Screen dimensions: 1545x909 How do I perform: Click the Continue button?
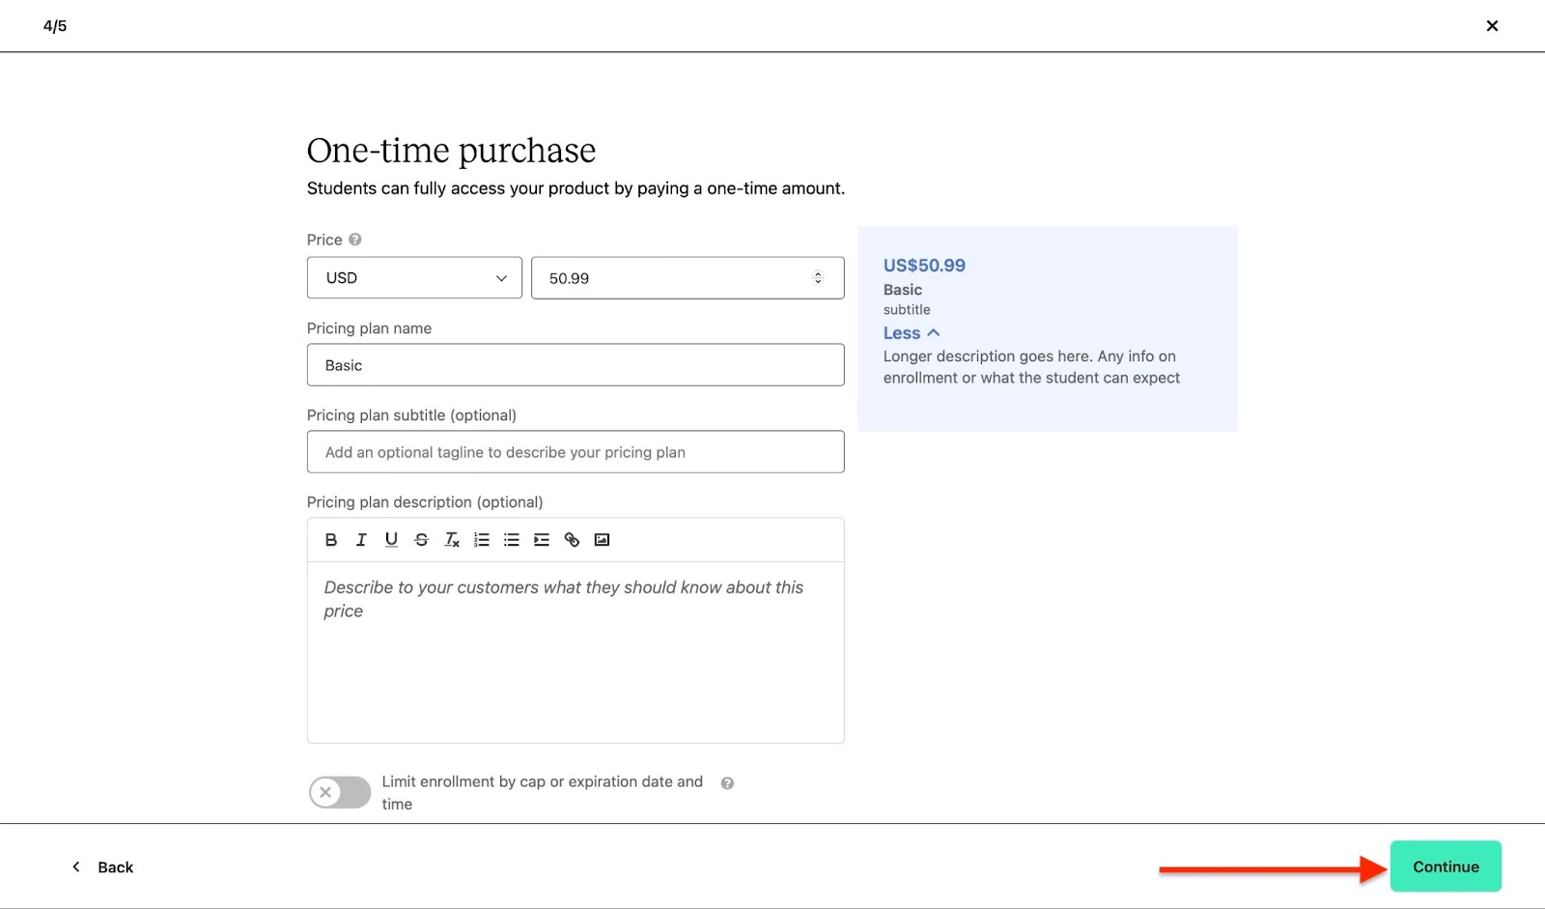click(x=1446, y=866)
